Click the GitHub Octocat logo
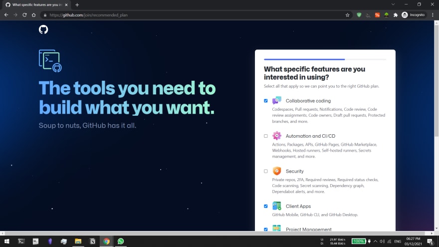 pyautogui.click(x=43, y=29)
